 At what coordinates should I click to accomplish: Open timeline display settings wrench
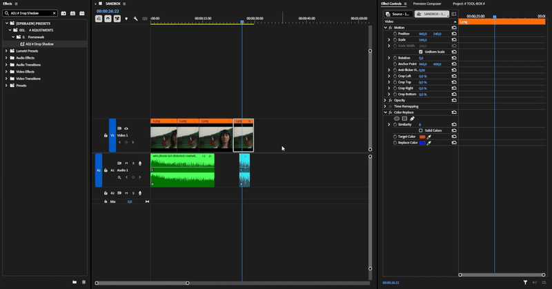point(135,19)
